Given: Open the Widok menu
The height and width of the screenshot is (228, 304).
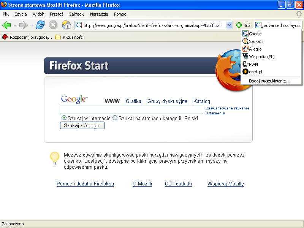Looking at the screenshot, I should pos(38,14).
